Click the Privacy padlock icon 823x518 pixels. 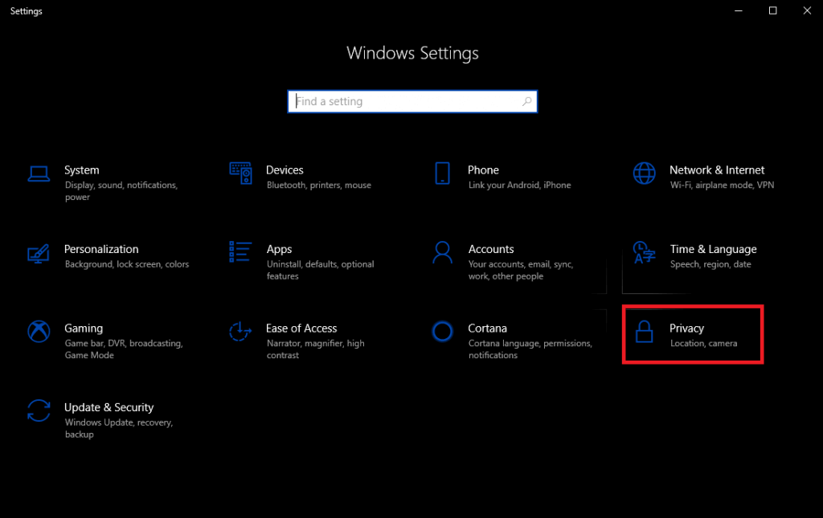[x=644, y=332]
